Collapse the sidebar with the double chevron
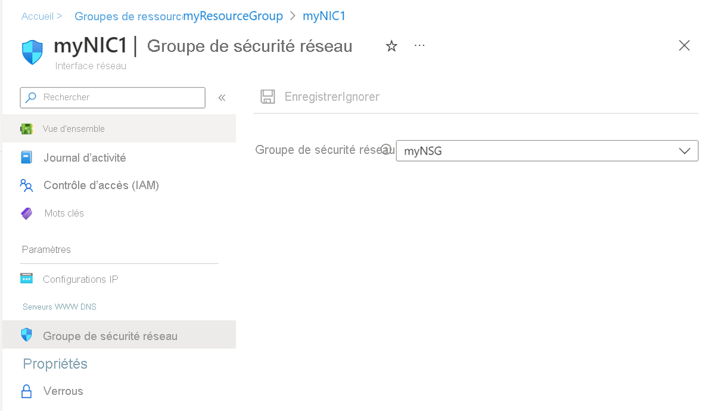This screenshot has height=411, width=715. click(222, 97)
